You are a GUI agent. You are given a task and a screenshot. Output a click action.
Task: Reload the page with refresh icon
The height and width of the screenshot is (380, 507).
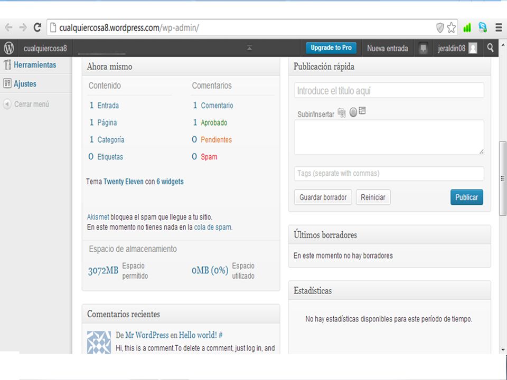pyautogui.click(x=37, y=27)
